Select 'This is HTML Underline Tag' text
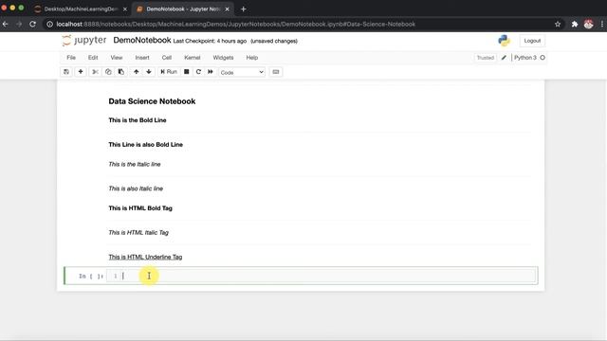607x341 pixels. click(145, 257)
